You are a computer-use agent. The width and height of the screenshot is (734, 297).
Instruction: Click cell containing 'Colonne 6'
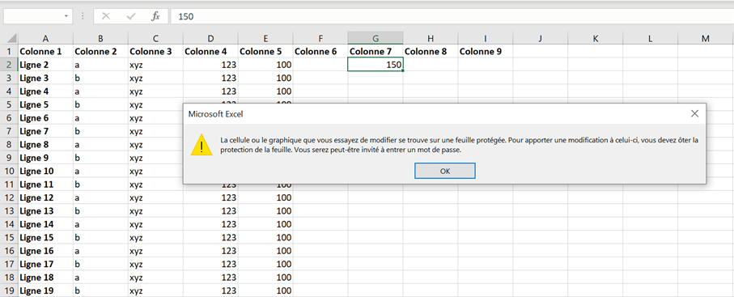coord(320,52)
